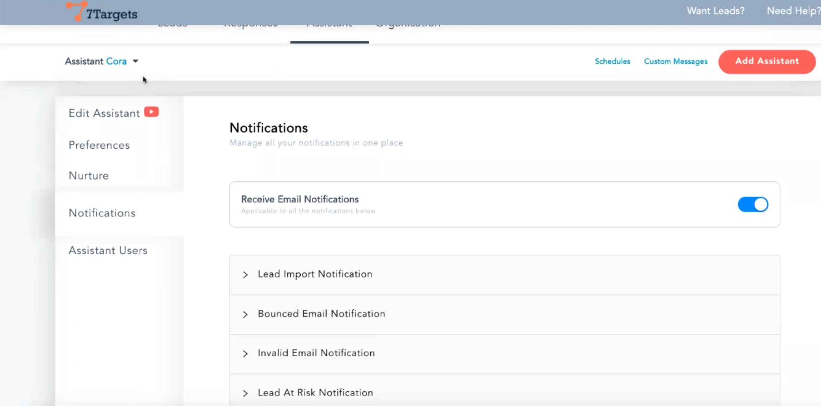Click Need Help? in the header
Screen dimensions: 821x406
(x=793, y=11)
